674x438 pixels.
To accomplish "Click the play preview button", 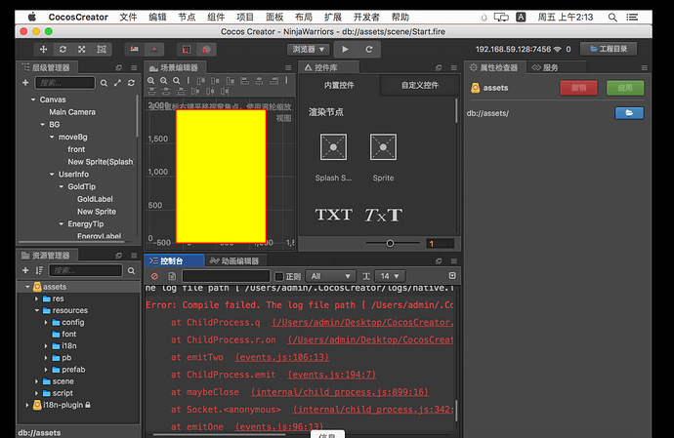I will click(x=345, y=50).
